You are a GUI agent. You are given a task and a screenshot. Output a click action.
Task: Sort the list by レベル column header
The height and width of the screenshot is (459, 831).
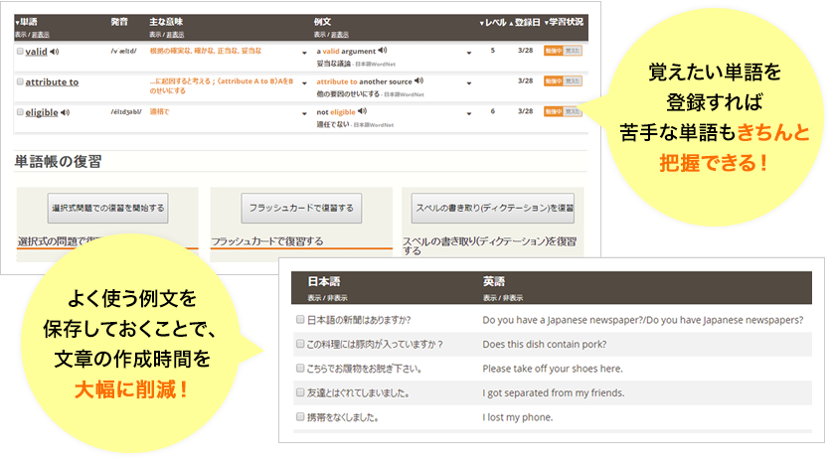click(x=493, y=22)
